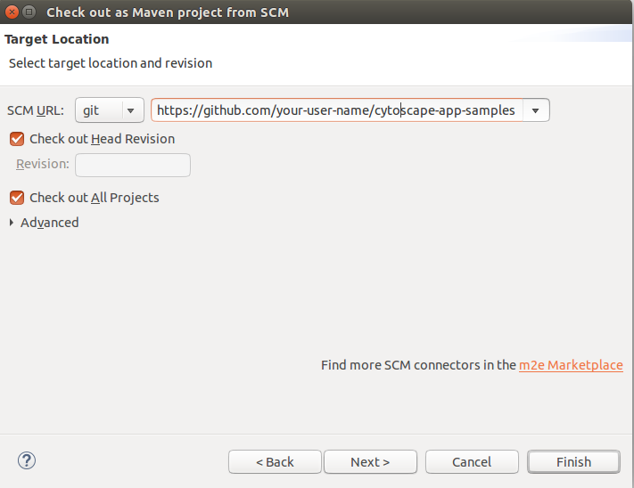634x488 pixels.
Task: Click the 'SCM URL:' label
Action: [36, 110]
